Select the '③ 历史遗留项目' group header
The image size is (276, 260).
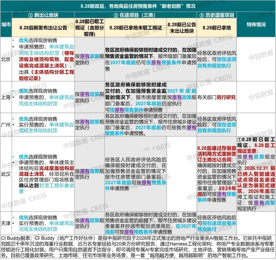217,15
